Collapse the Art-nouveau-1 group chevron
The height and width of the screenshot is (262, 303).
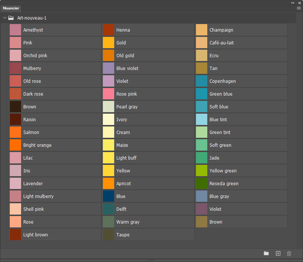coord(5,18)
